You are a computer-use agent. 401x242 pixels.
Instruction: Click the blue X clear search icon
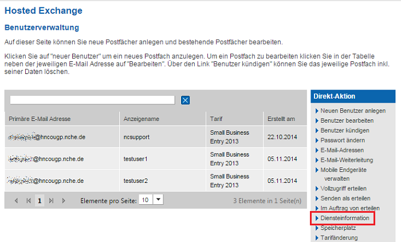coord(185,100)
